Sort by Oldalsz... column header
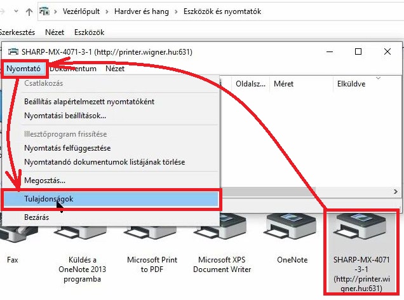 (250, 84)
